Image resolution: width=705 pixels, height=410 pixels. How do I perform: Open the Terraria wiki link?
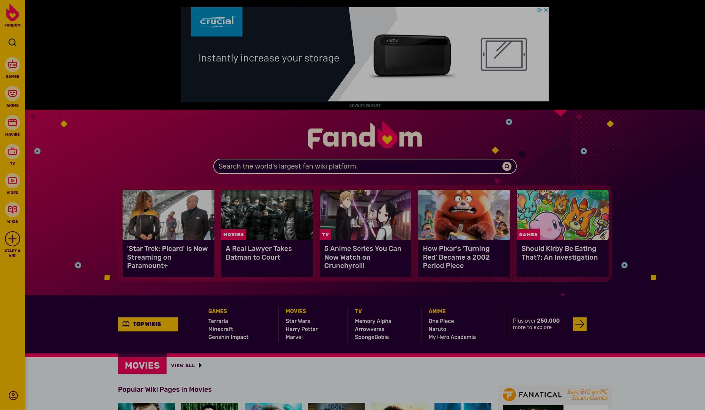point(218,321)
